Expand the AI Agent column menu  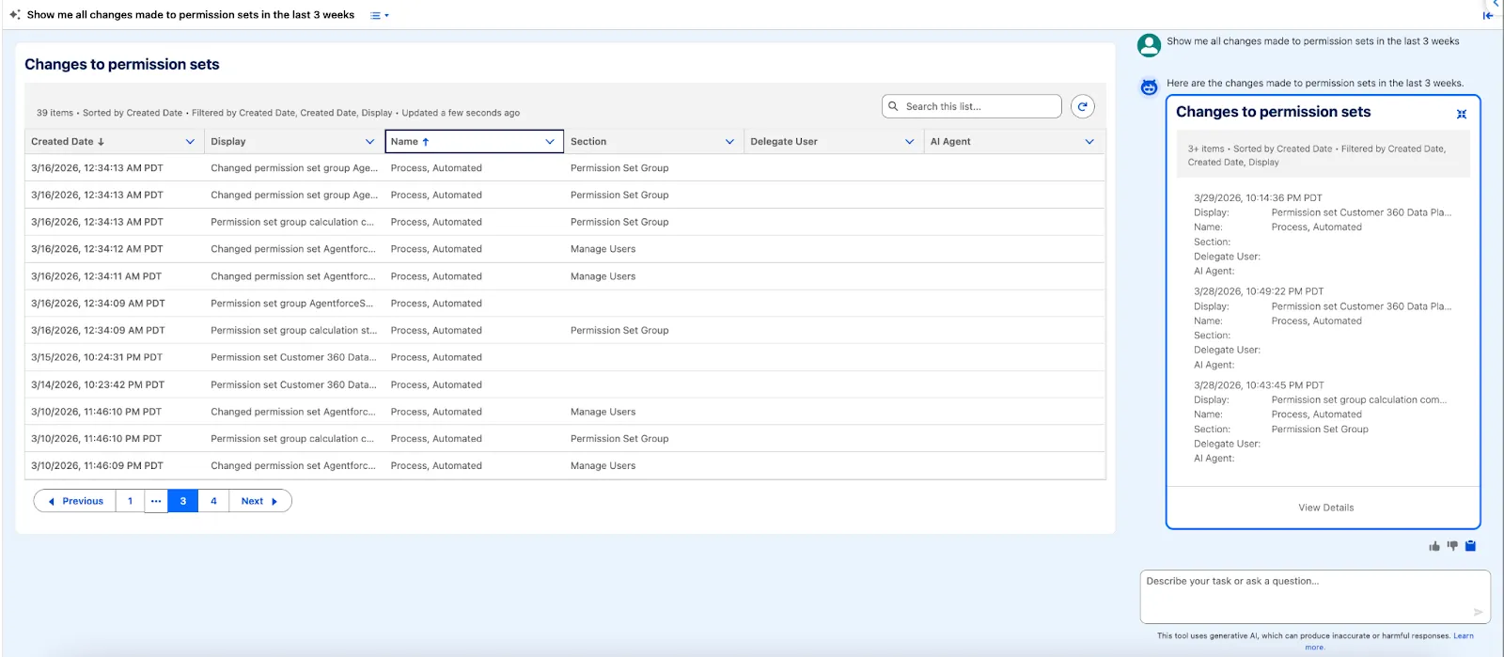[1089, 142]
